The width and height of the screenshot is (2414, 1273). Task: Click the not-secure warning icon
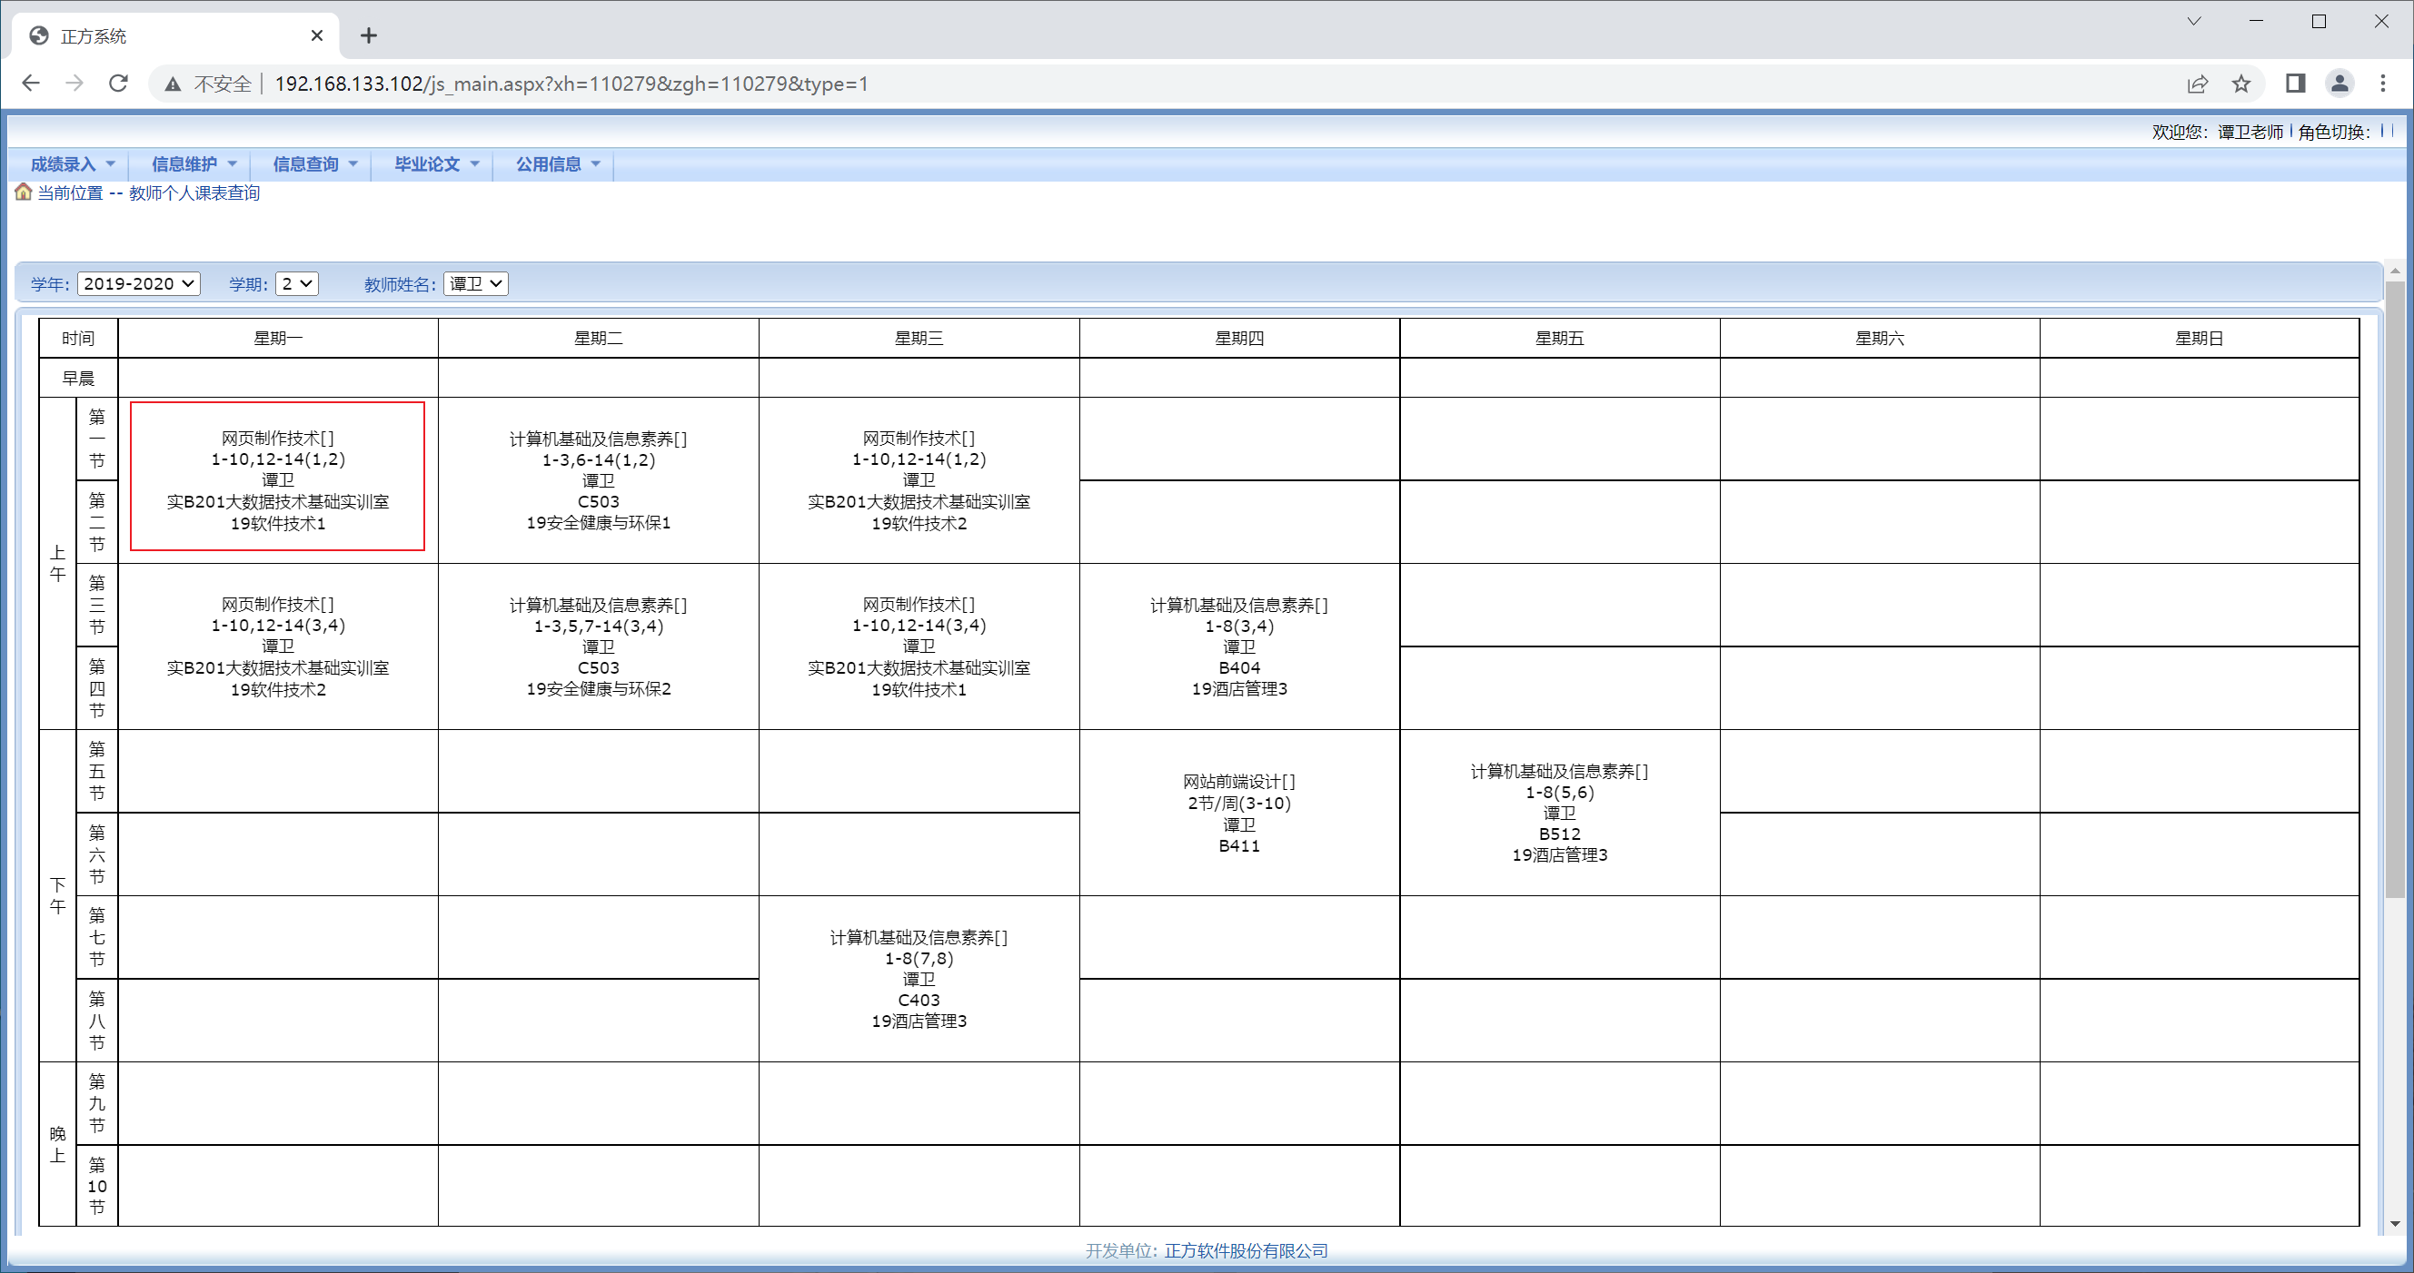173,84
